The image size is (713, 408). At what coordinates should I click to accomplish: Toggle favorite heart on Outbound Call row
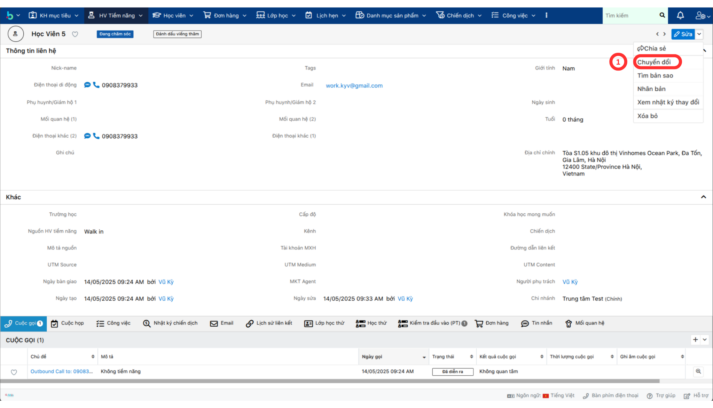tap(14, 372)
